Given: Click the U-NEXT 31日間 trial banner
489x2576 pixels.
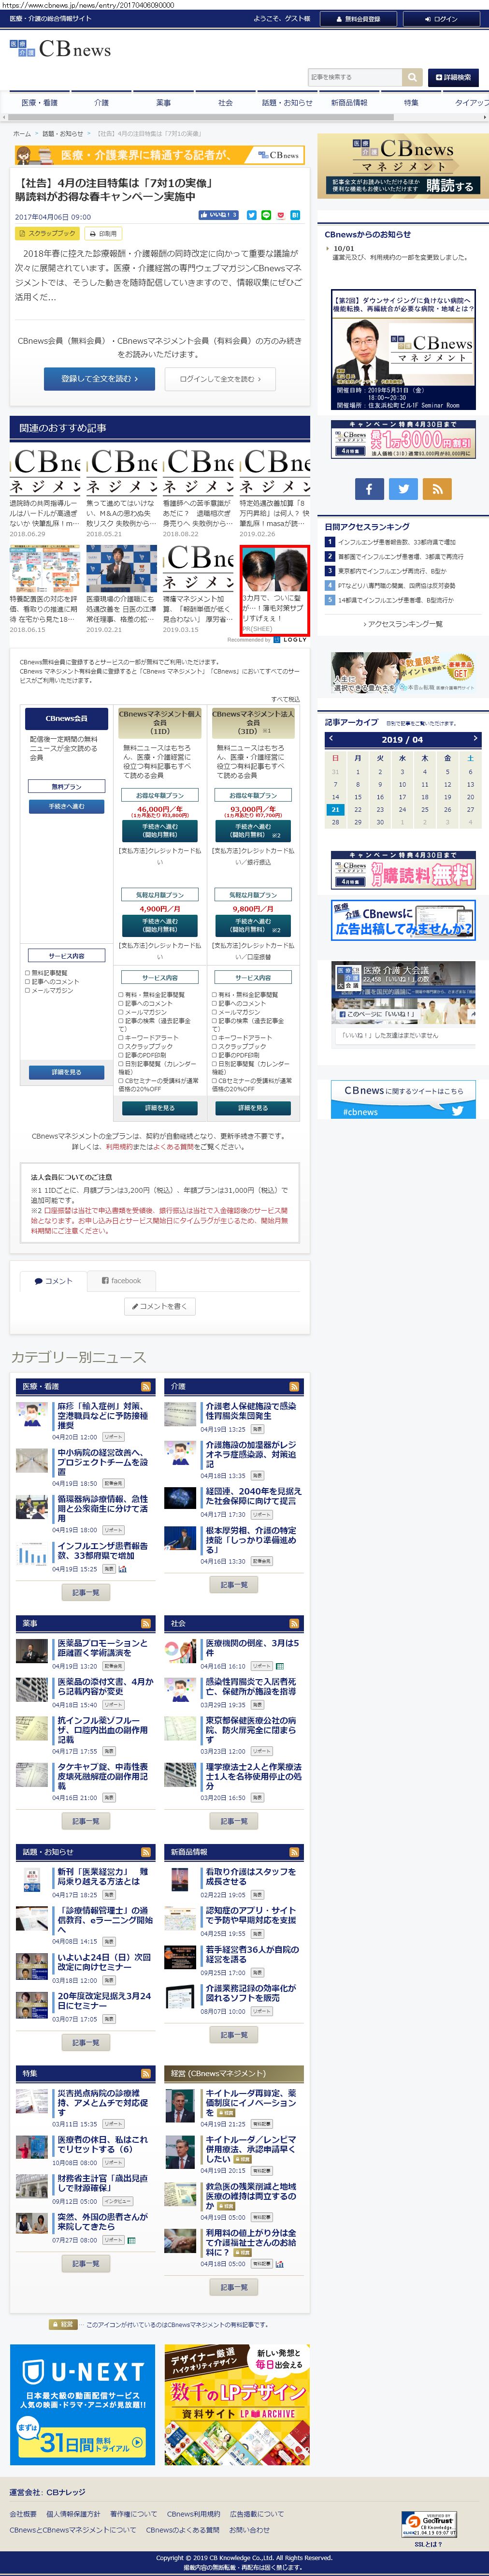Looking at the screenshot, I should (83, 2404).
